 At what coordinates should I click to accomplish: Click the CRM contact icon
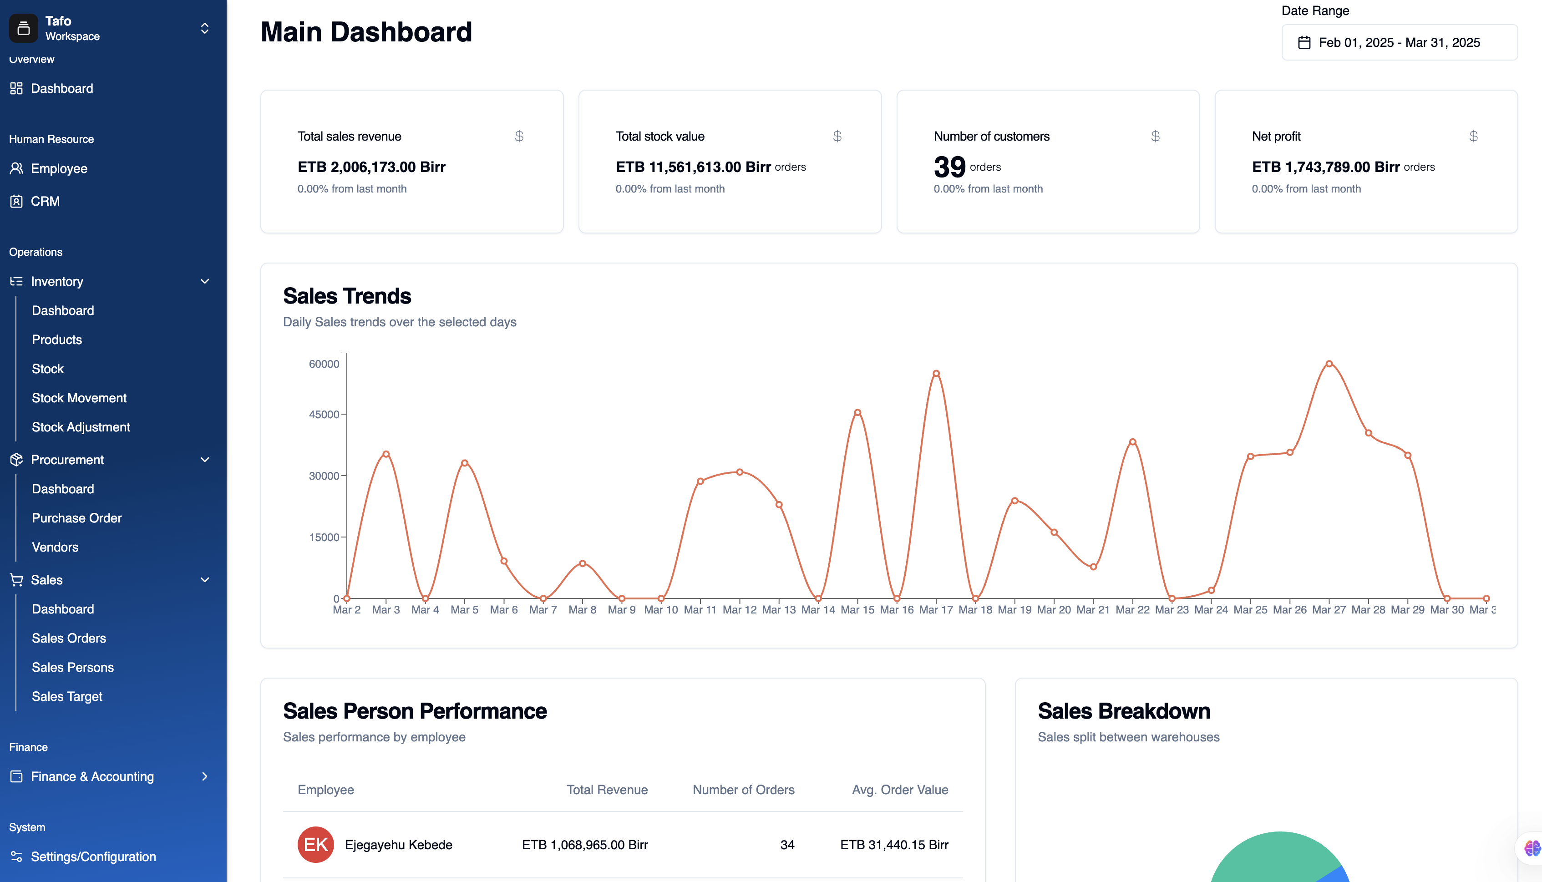[16, 201]
